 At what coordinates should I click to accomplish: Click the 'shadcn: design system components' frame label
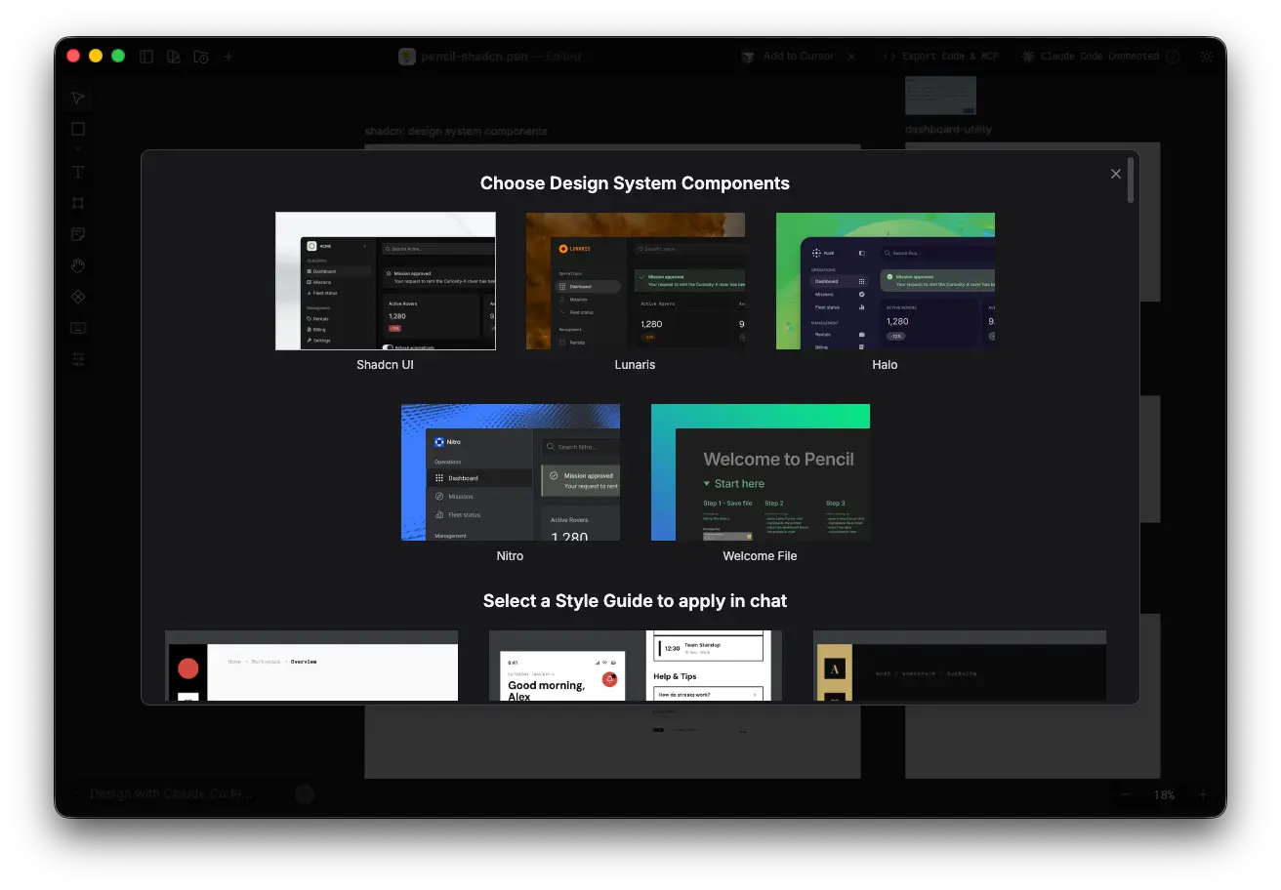(x=456, y=131)
